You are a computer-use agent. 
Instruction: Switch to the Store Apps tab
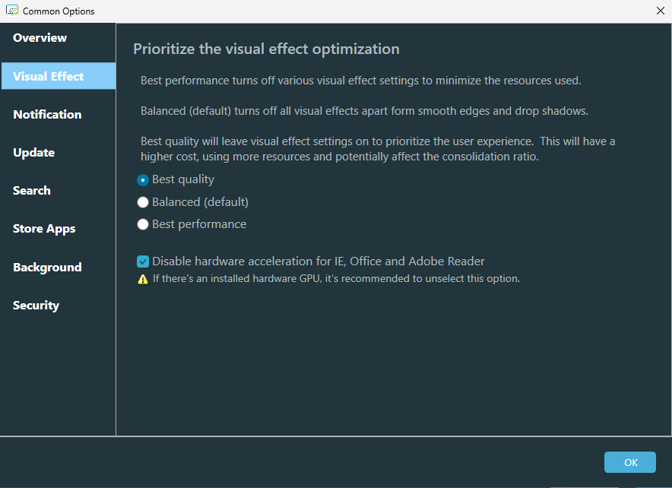point(44,229)
